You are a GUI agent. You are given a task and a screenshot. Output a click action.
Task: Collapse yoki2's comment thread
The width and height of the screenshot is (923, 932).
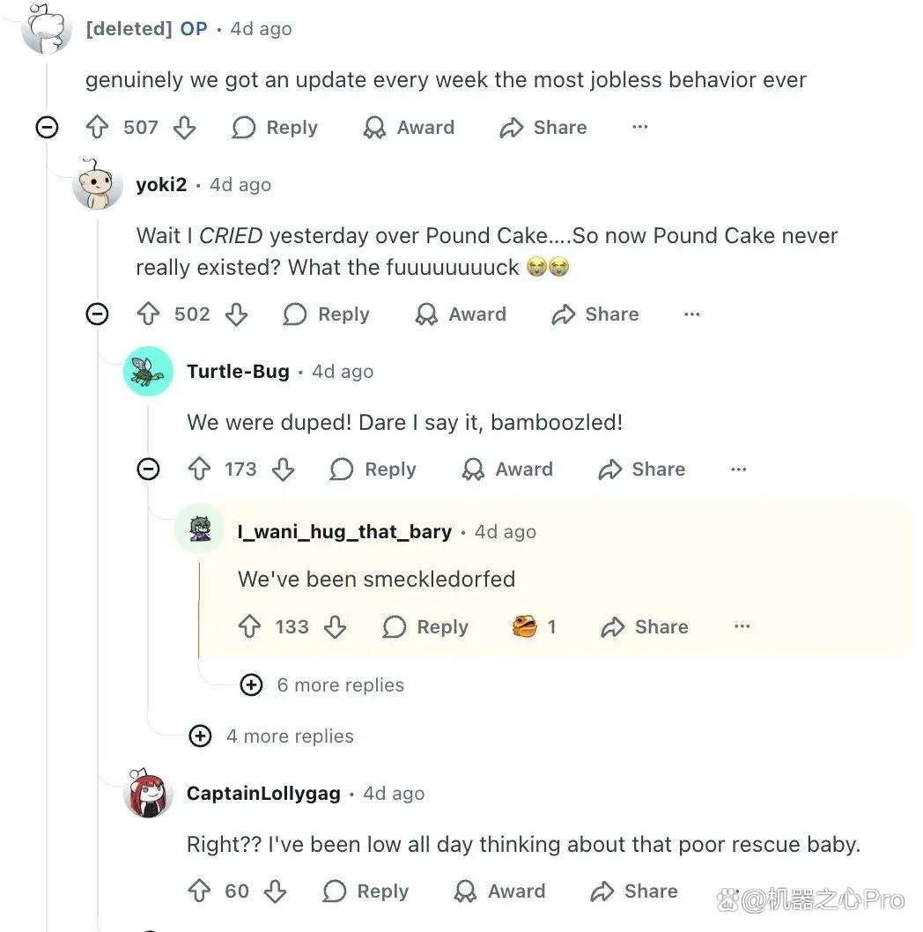98,314
